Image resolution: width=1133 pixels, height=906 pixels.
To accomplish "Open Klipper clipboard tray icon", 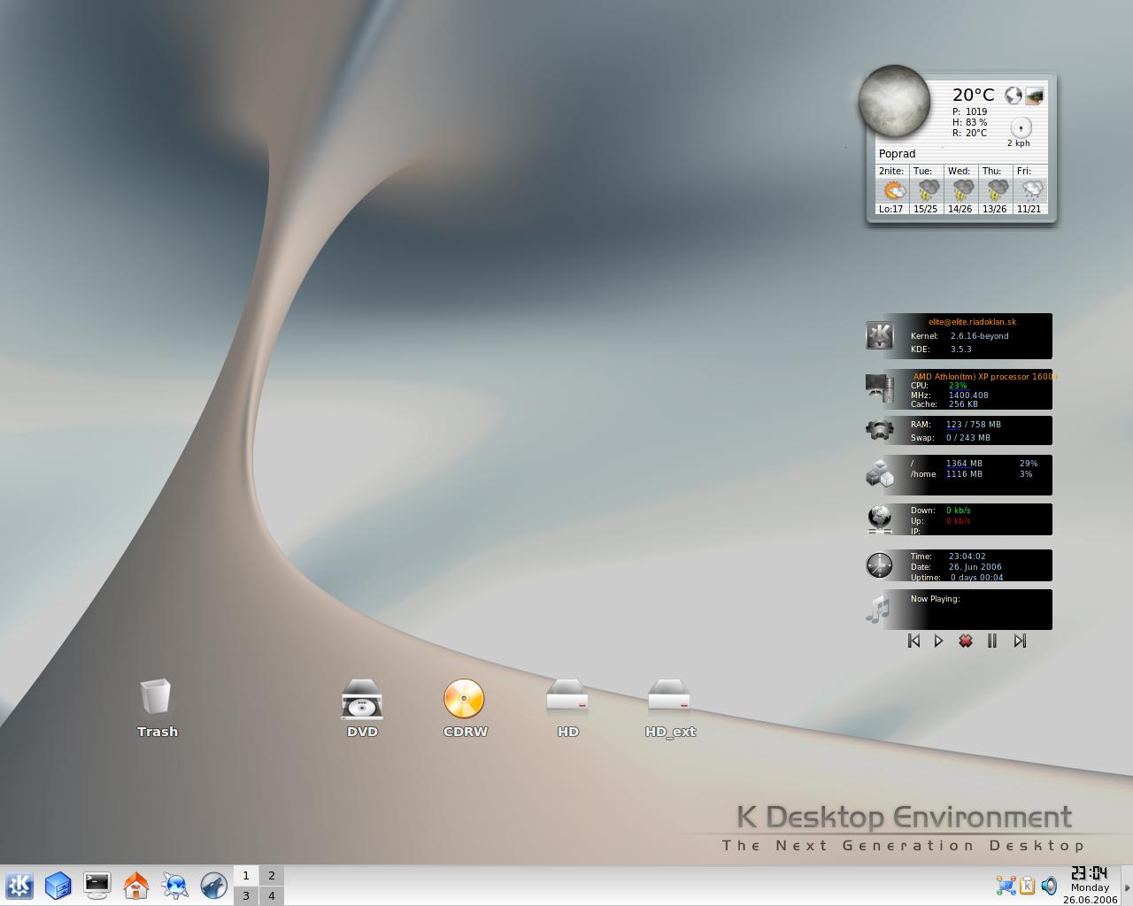I will tap(1028, 886).
